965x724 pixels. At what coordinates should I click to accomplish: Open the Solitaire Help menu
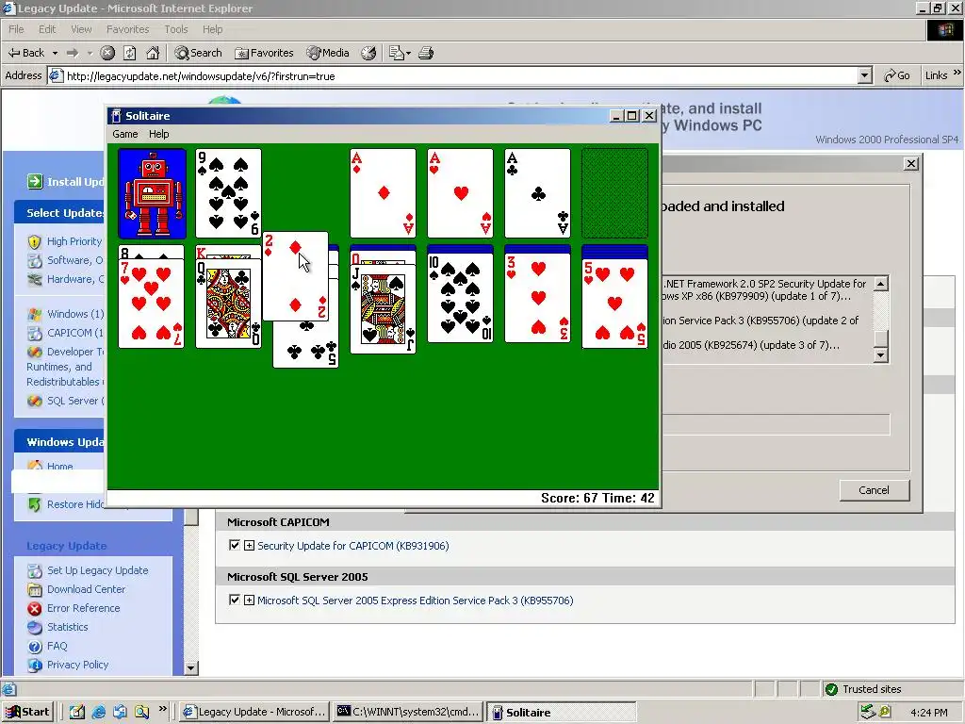(x=158, y=134)
